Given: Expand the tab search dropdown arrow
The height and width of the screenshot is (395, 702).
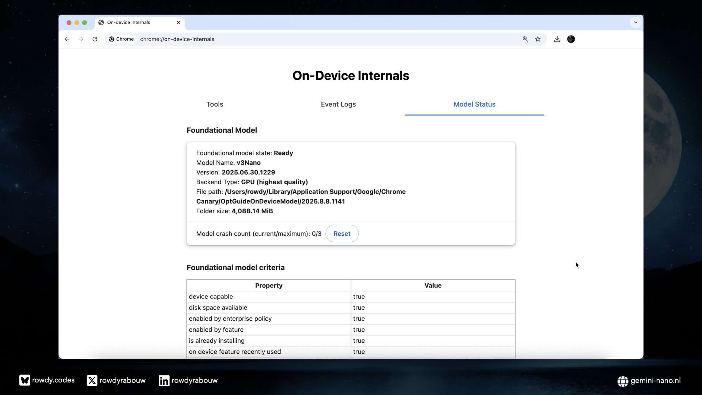Looking at the screenshot, I should (635, 23).
